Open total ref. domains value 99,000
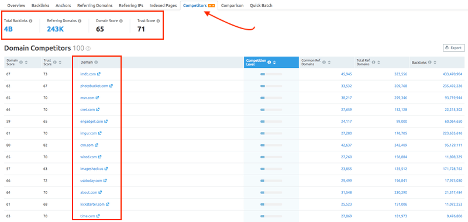Image resolution: width=468 pixels, height=222 pixels. point(402,122)
